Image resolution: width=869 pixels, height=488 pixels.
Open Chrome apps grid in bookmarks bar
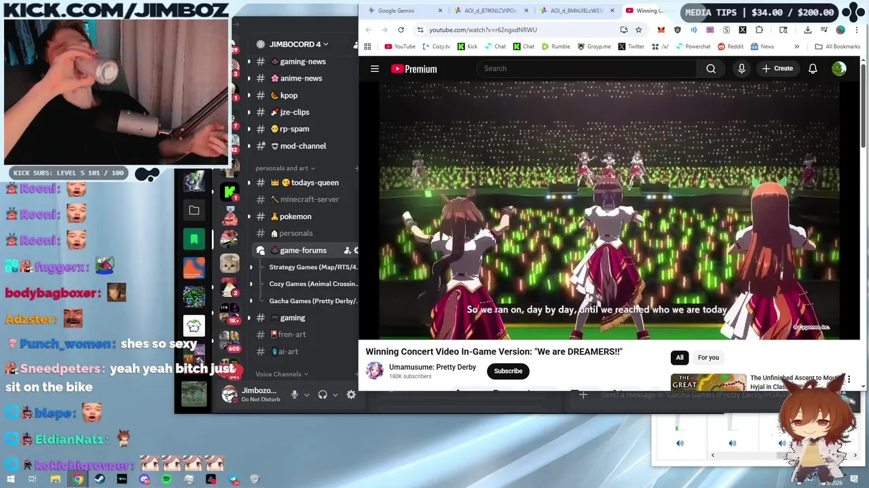click(367, 47)
